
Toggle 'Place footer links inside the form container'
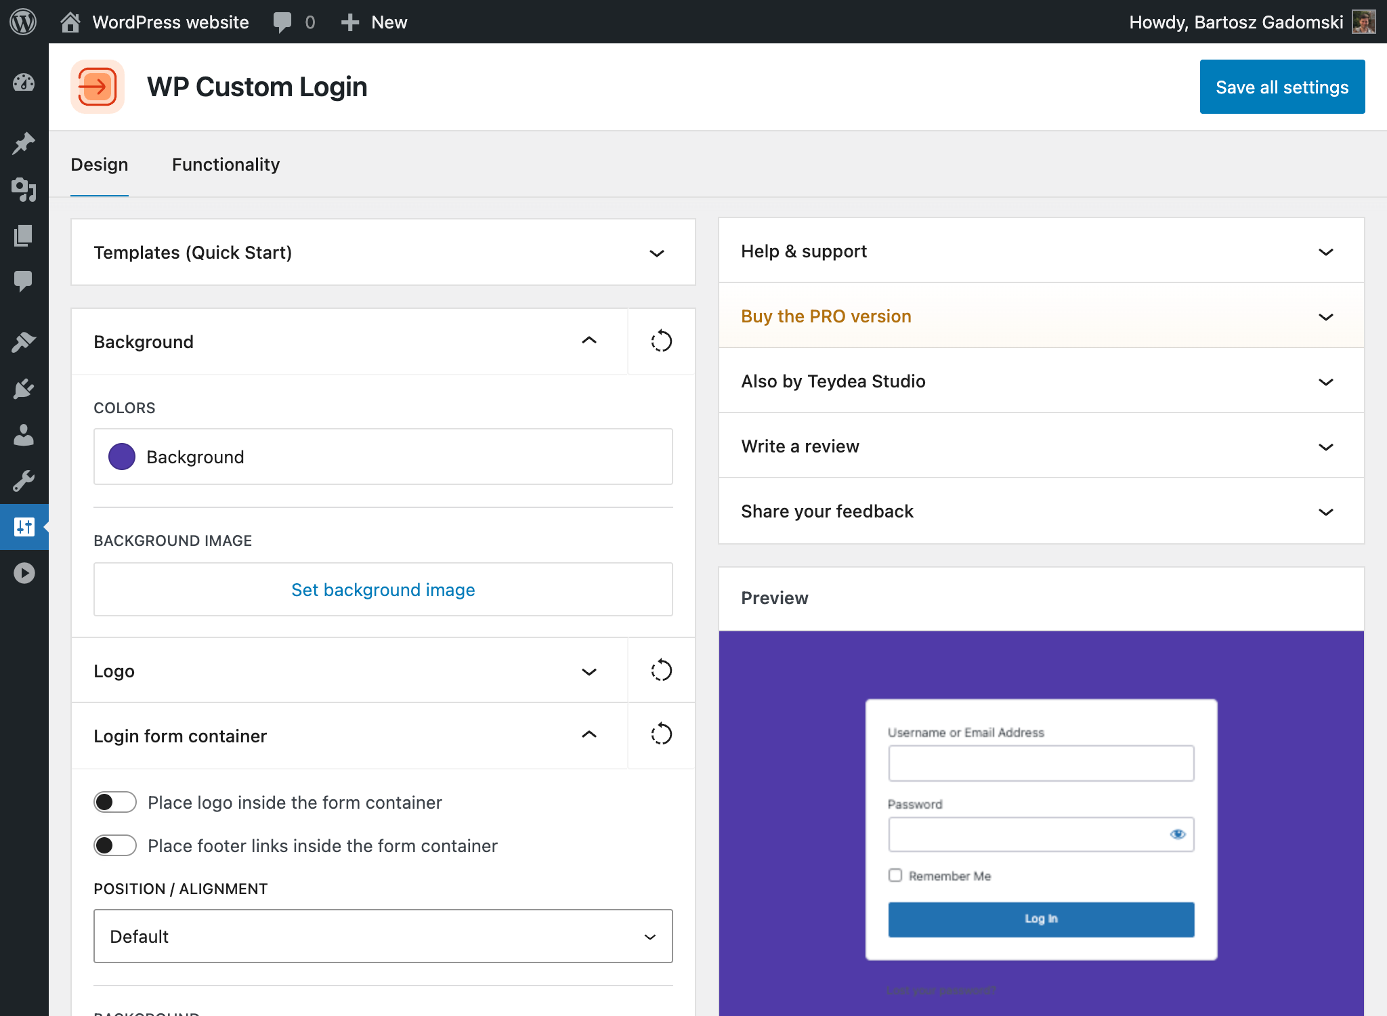[x=115, y=845]
